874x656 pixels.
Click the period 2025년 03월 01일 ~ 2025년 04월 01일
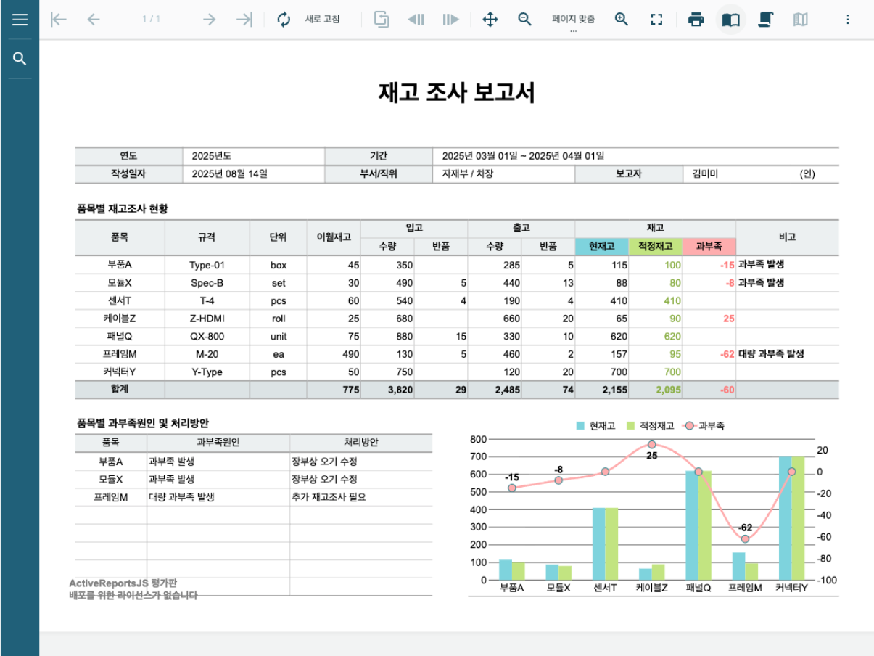(523, 156)
